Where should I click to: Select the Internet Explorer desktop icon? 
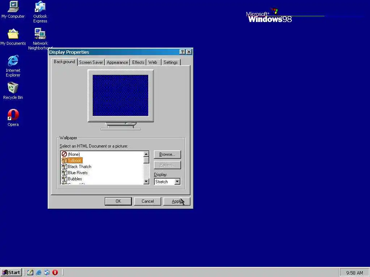click(13, 66)
